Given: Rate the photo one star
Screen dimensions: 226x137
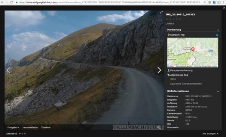Looking at the screenshot, I should pos(167,19).
